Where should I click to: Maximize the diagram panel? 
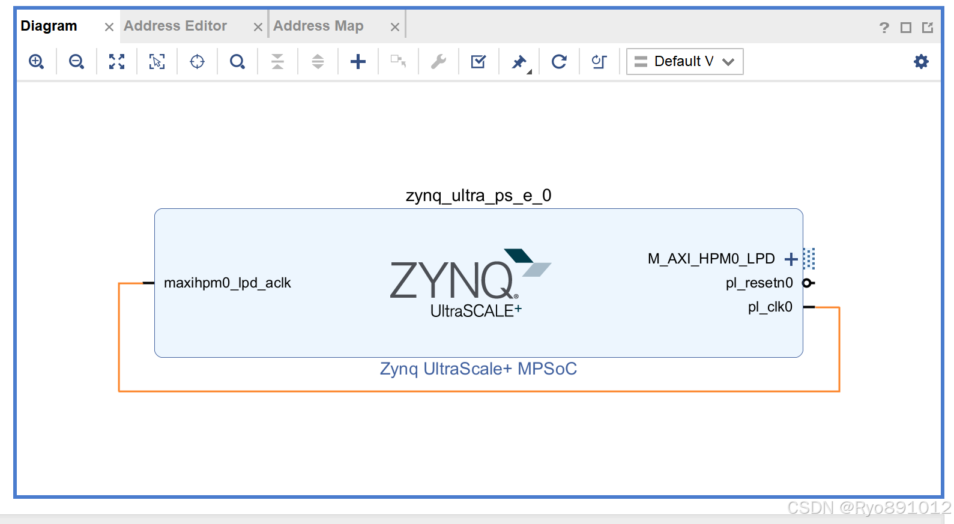coord(906,28)
